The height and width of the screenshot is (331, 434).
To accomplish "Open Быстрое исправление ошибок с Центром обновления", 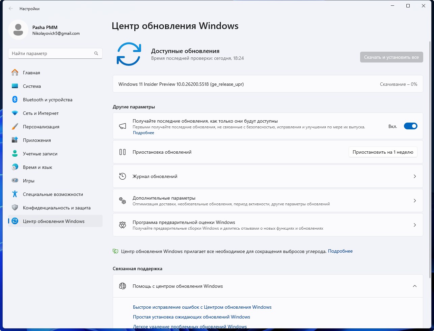I will tap(202, 307).
